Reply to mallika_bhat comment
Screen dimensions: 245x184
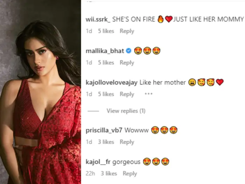(127, 62)
